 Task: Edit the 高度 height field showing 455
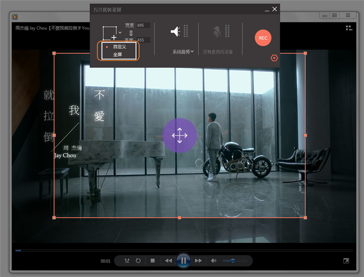pyautogui.click(x=143, y=40)
